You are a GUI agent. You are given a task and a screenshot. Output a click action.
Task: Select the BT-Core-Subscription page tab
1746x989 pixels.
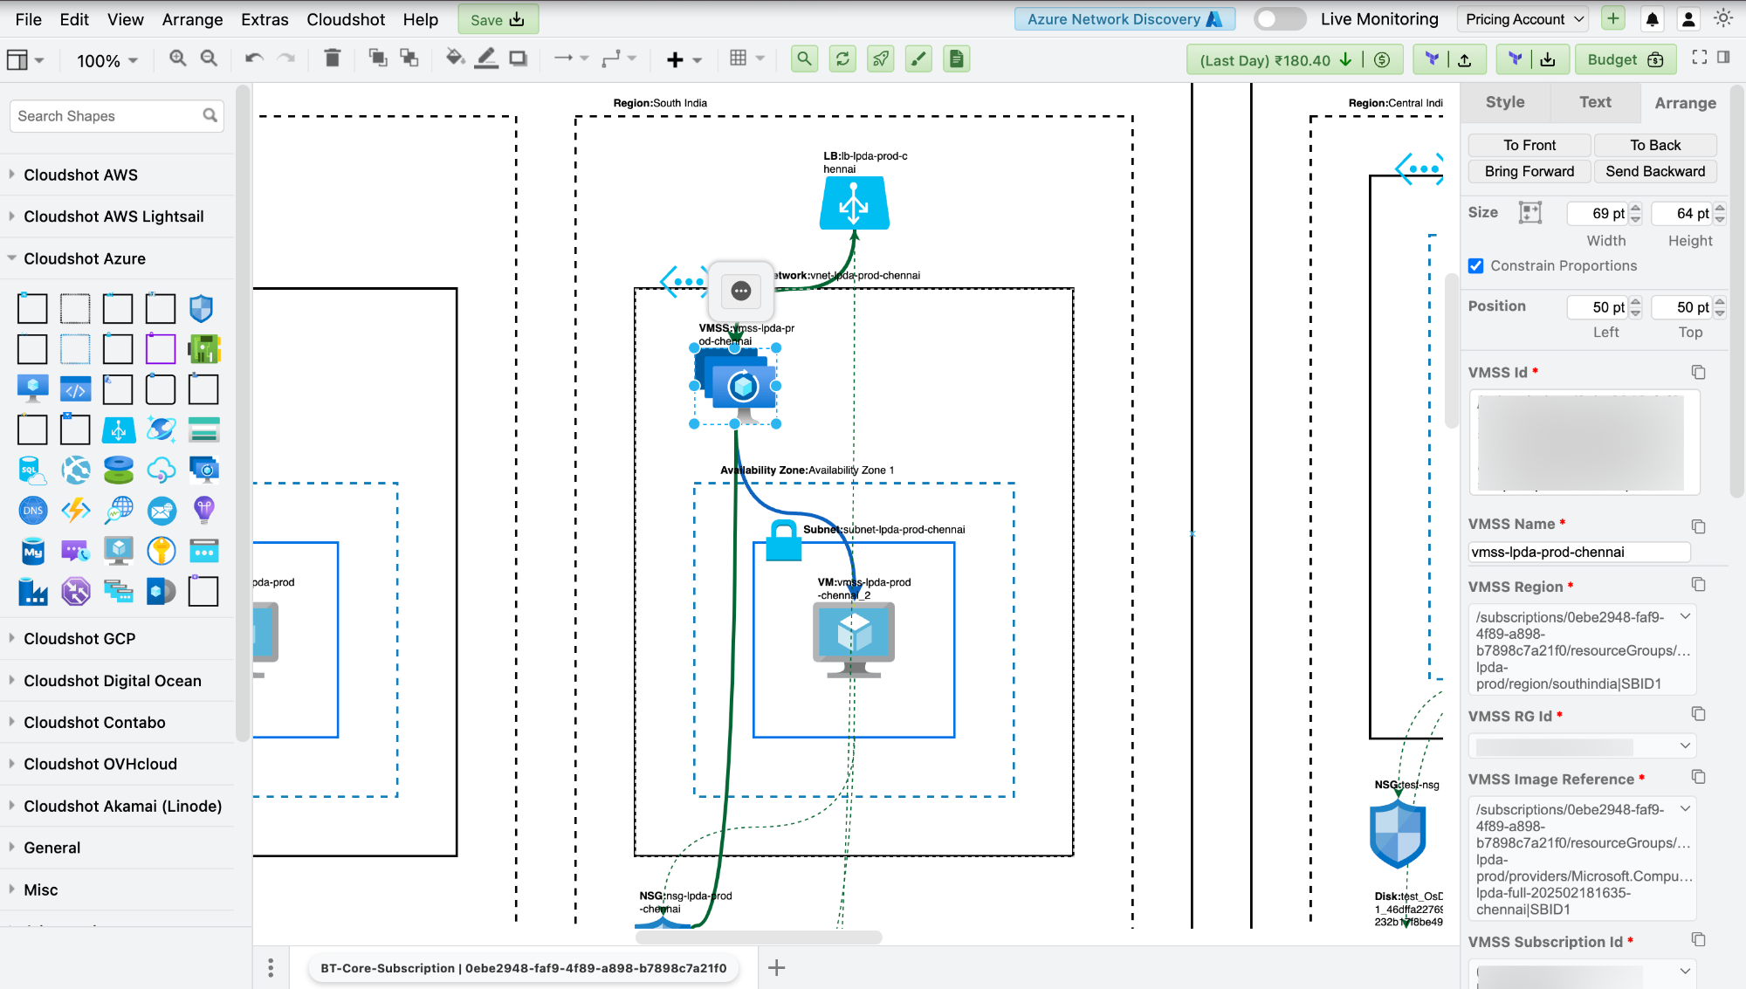[524, 968]
